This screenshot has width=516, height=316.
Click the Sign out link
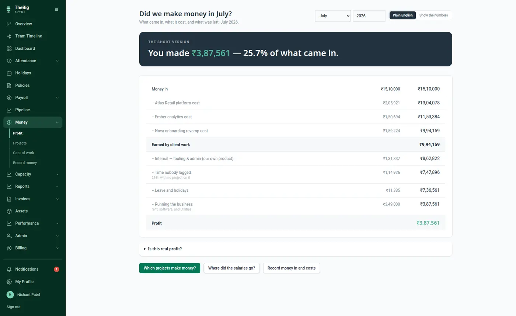pos(14,307)
